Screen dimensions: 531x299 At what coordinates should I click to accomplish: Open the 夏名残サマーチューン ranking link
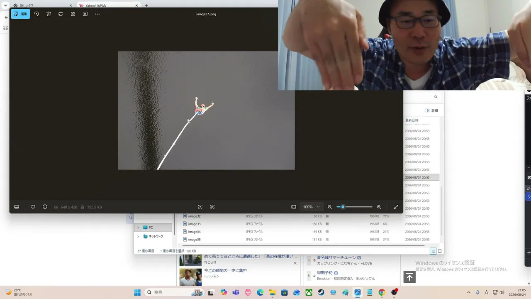pos(336,257)
